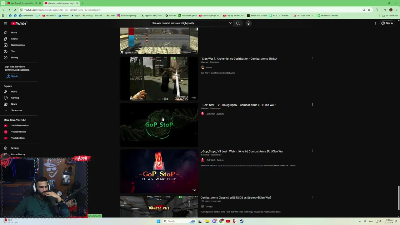This screenshot has width=400, height=225.
Task: Play the Alchemist vs GodzNation thumbnail
Action: point(159,78)
